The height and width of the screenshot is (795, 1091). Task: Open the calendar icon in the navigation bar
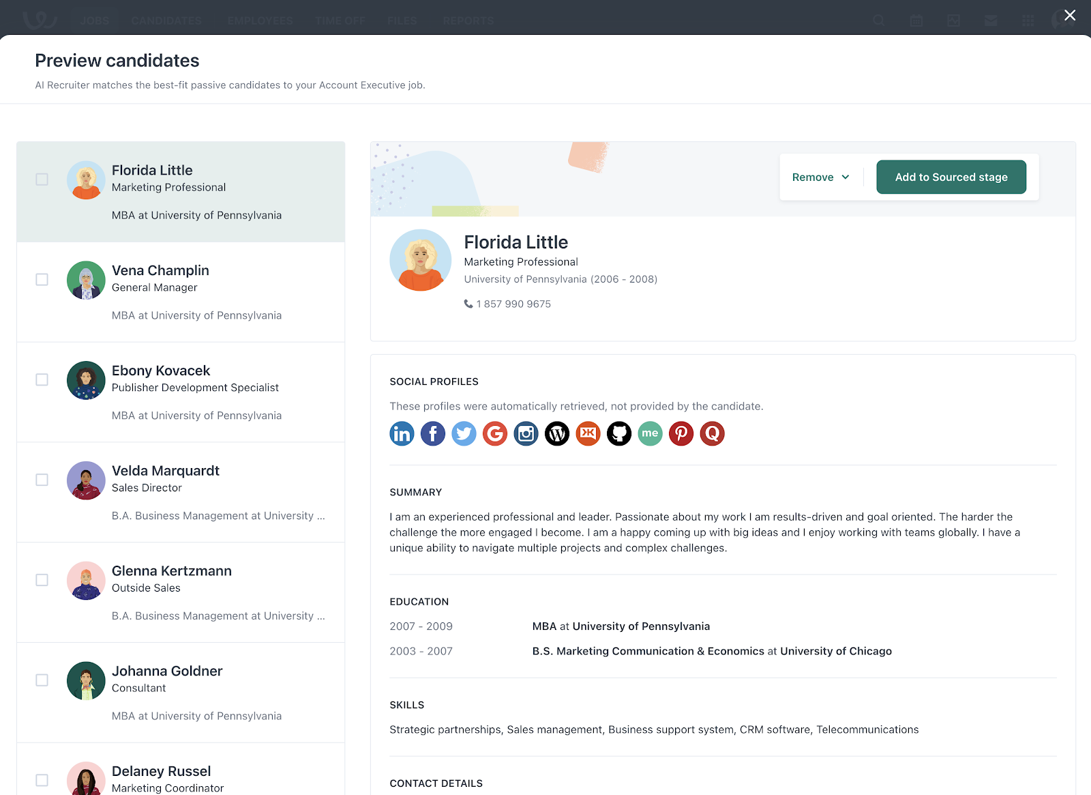916,20
